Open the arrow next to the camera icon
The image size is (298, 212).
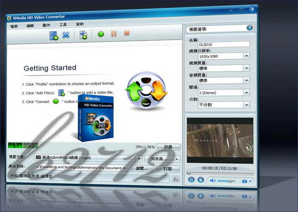tap(250, 181)
